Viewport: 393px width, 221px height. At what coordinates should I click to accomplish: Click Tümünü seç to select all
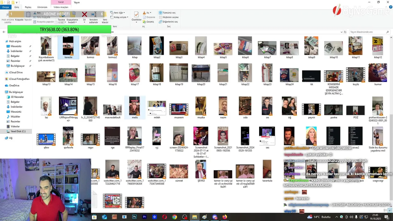pyautogui.click(x=167, y=13)
